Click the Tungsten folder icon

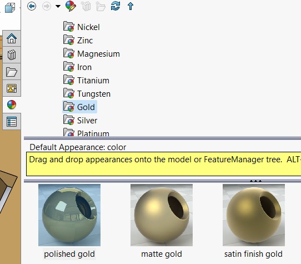click(x=69, y=93)
